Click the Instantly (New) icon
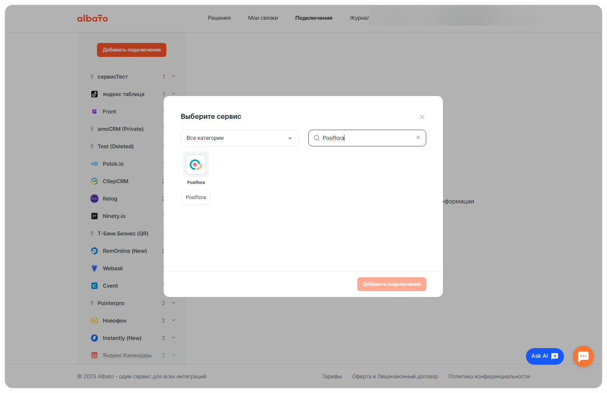 point(94,338)
